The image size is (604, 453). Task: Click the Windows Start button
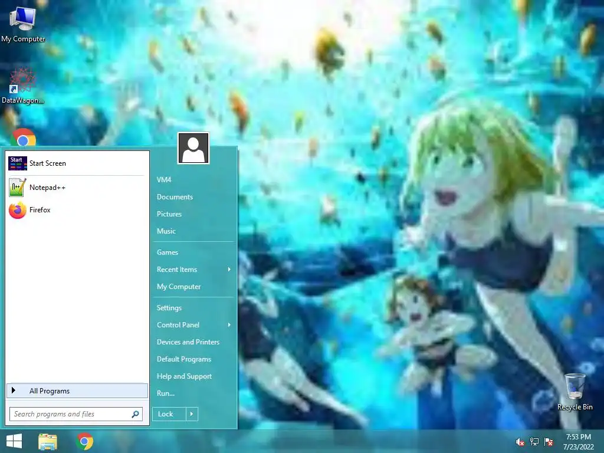pos(14,441)
